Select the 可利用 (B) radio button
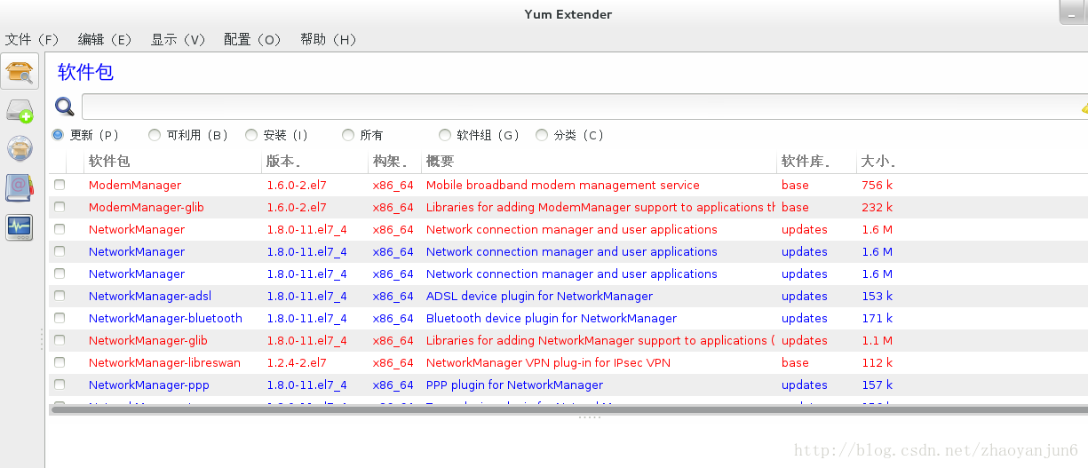The width and height of the screenshot is (1088, 468). (155, 135)
